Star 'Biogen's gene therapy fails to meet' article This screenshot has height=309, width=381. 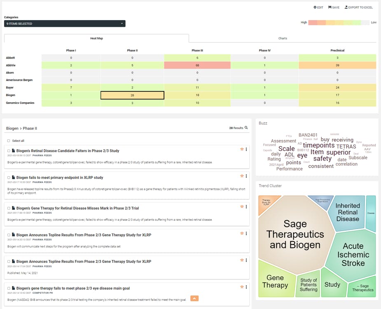[242, 287]
